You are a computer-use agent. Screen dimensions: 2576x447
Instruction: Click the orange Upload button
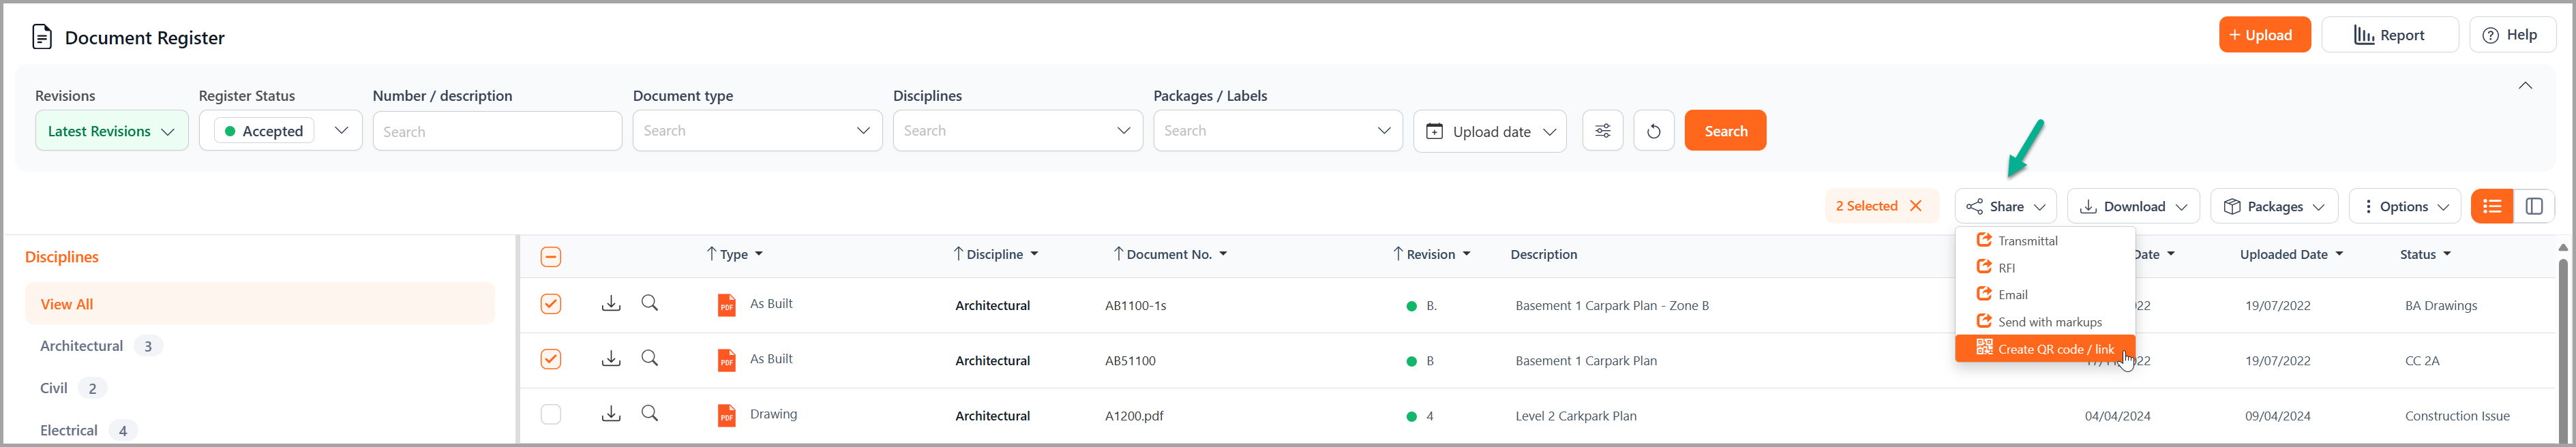pyautogui.click(x=2264, y=35)
